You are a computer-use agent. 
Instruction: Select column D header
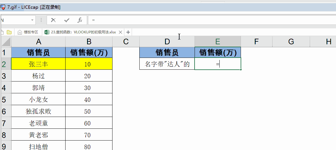coord(167,42)
